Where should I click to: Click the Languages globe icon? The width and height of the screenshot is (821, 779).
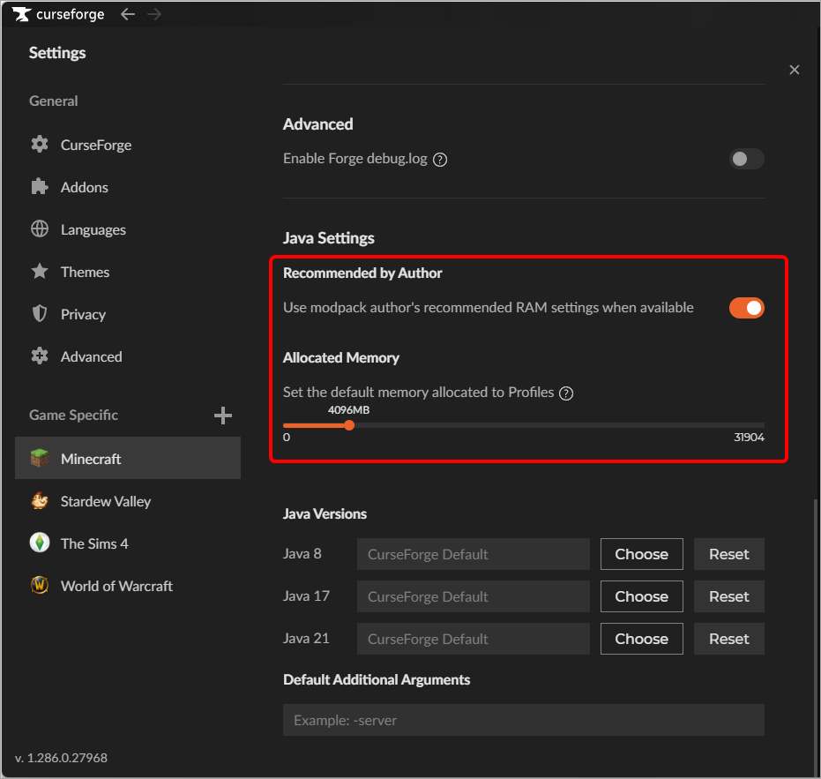tap(40, 228)
